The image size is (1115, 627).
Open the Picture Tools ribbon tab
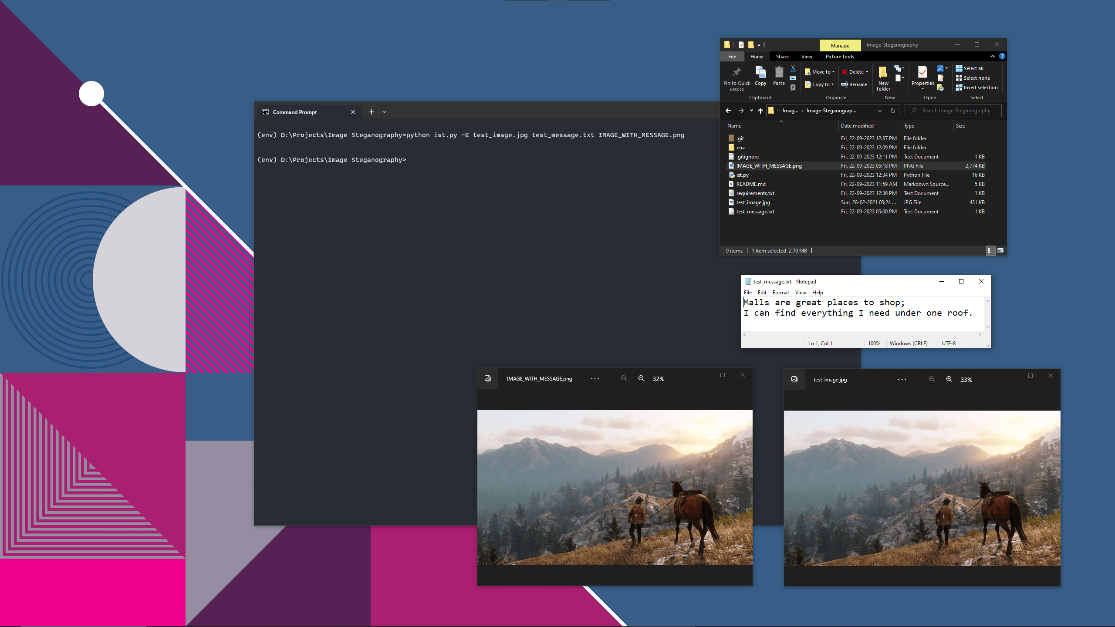pyautogui.click(x=839, y=57)
